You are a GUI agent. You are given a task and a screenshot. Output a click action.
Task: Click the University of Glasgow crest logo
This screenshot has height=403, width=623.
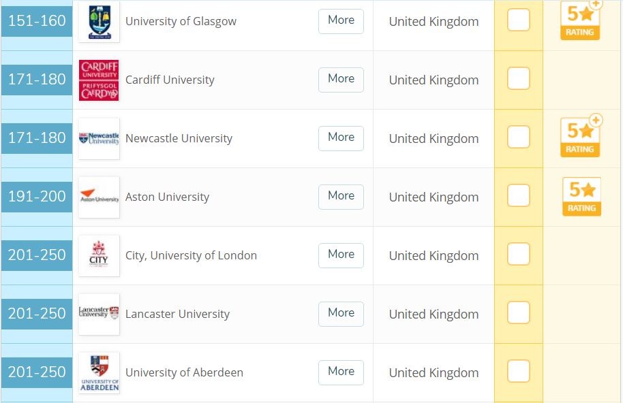click(x=99, y=21)
